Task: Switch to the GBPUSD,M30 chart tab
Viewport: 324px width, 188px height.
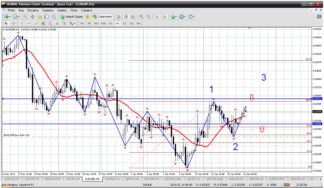Action: coord(52,179)
